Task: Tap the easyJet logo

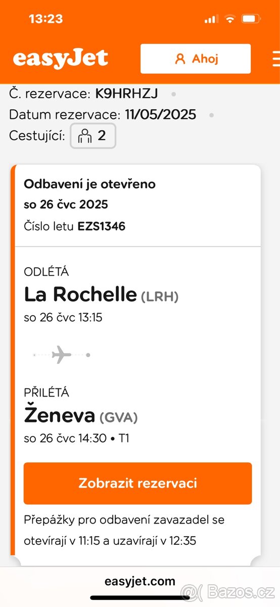Action: tap(60, 58)
